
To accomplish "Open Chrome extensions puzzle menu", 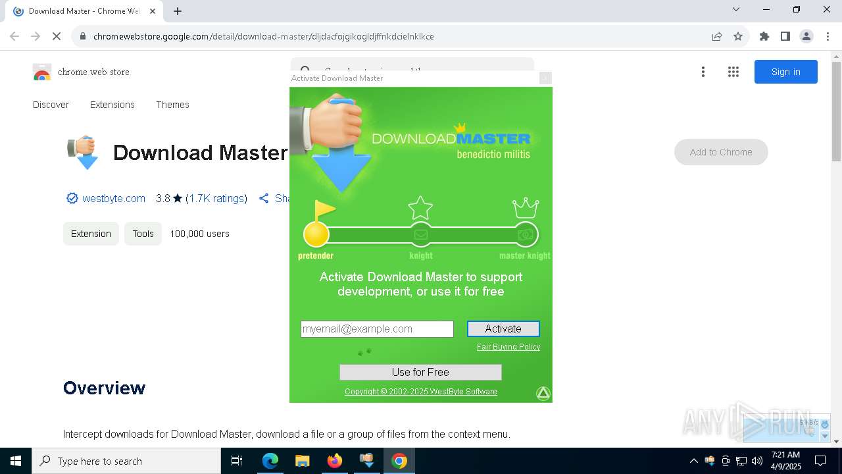I will coord(764,36).
